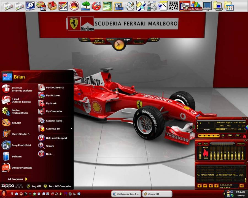Toggle the Winamp equalizer ON button
248x198 pixels.
point(200,144)
